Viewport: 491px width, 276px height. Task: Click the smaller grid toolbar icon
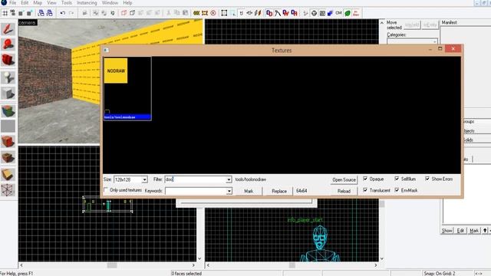(x=21, y=13)
